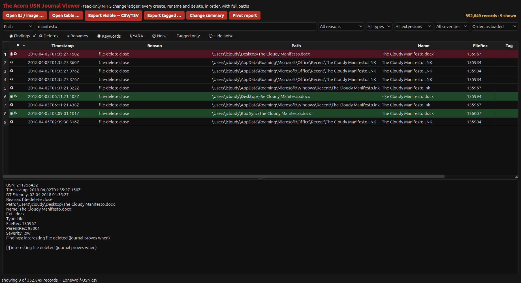Image resolution: width=521 pixels, height=283 pixels.
Task: Sort by the Path column header
Action: 296,46
